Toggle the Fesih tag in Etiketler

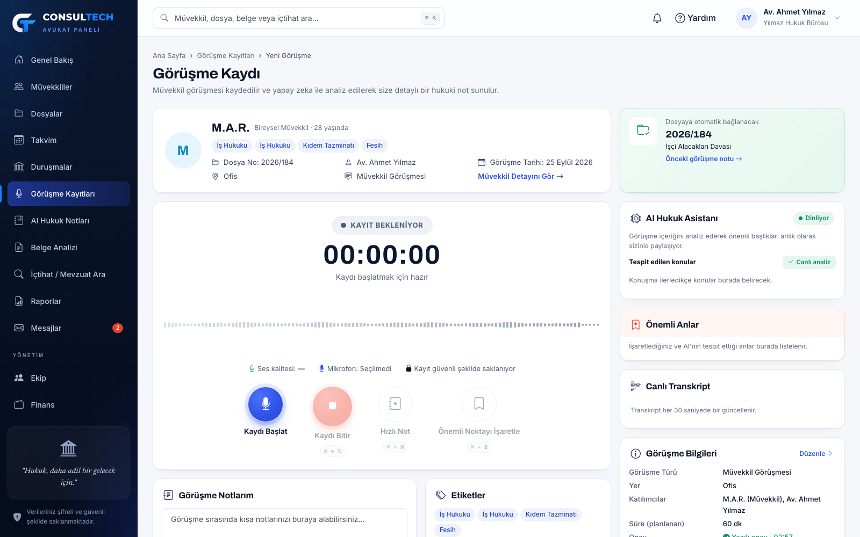[x=447, y=529]
